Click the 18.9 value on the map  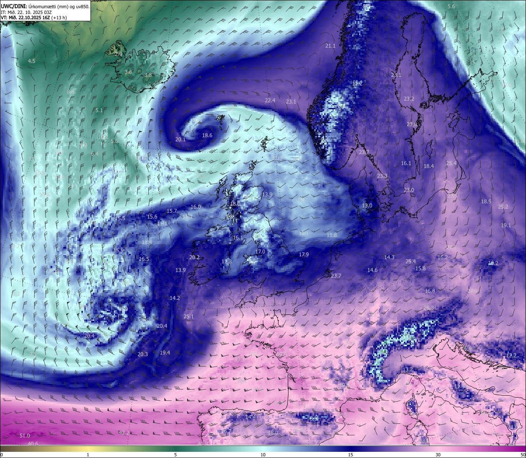[x=486, y=201]
